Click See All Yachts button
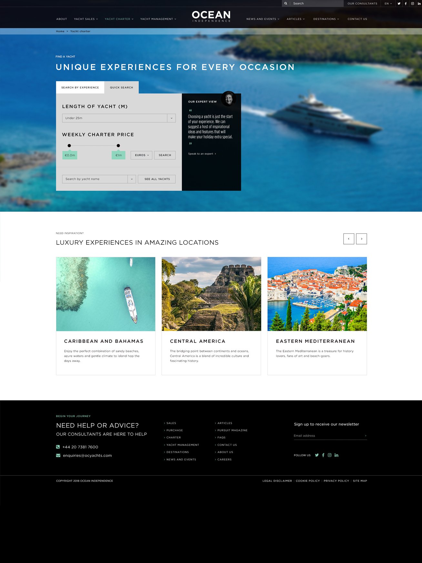Image resolution: width=422 pixels, height=563 pixels. (157, 179)
